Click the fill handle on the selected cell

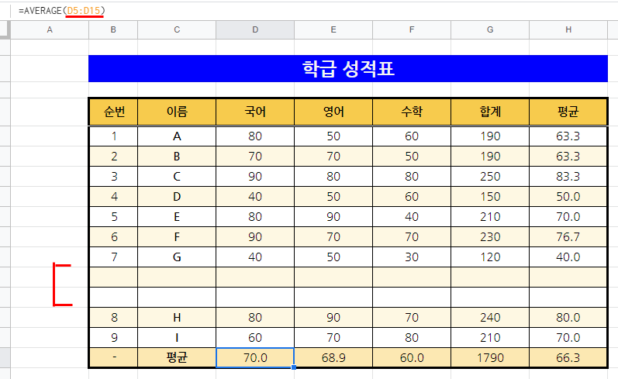(x=294, y=367)
